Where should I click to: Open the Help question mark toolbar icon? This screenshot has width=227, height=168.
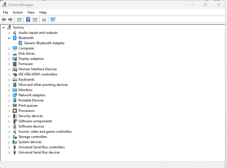pos(28,19)
